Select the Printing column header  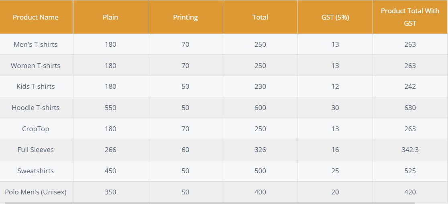point(185,17)
